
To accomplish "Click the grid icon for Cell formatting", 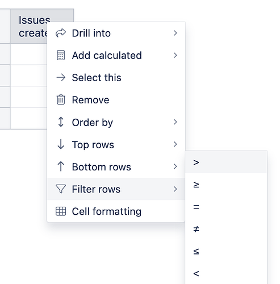I will pos(61,211).
